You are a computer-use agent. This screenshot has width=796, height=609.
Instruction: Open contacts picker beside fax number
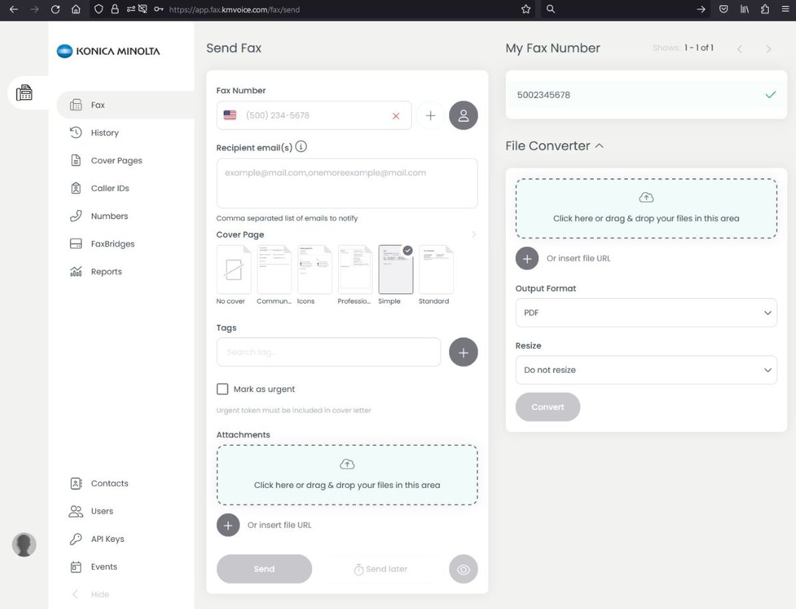point(463,116)
